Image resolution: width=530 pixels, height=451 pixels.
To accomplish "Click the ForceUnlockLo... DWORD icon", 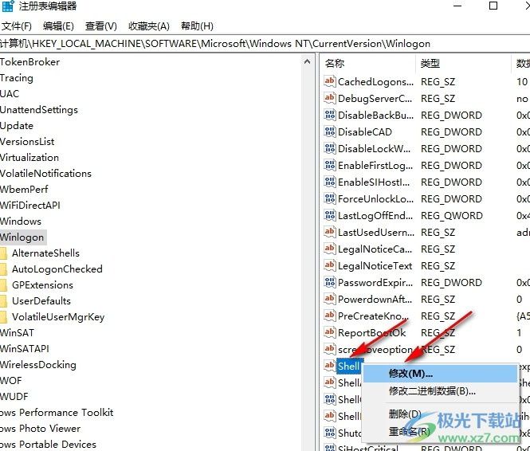I will tap(330, 198).
